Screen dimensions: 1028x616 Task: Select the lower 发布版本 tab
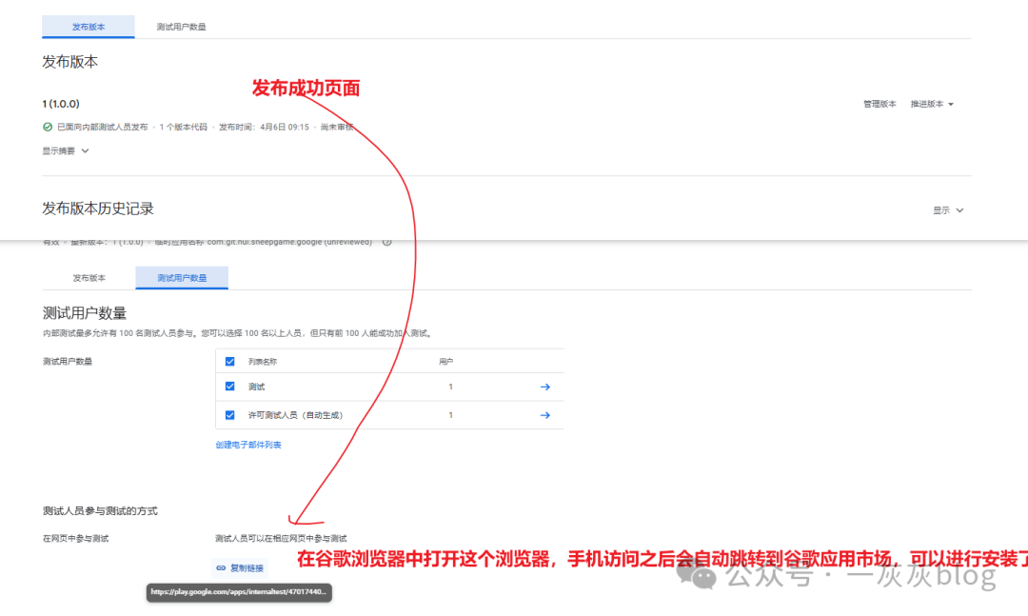89,278
